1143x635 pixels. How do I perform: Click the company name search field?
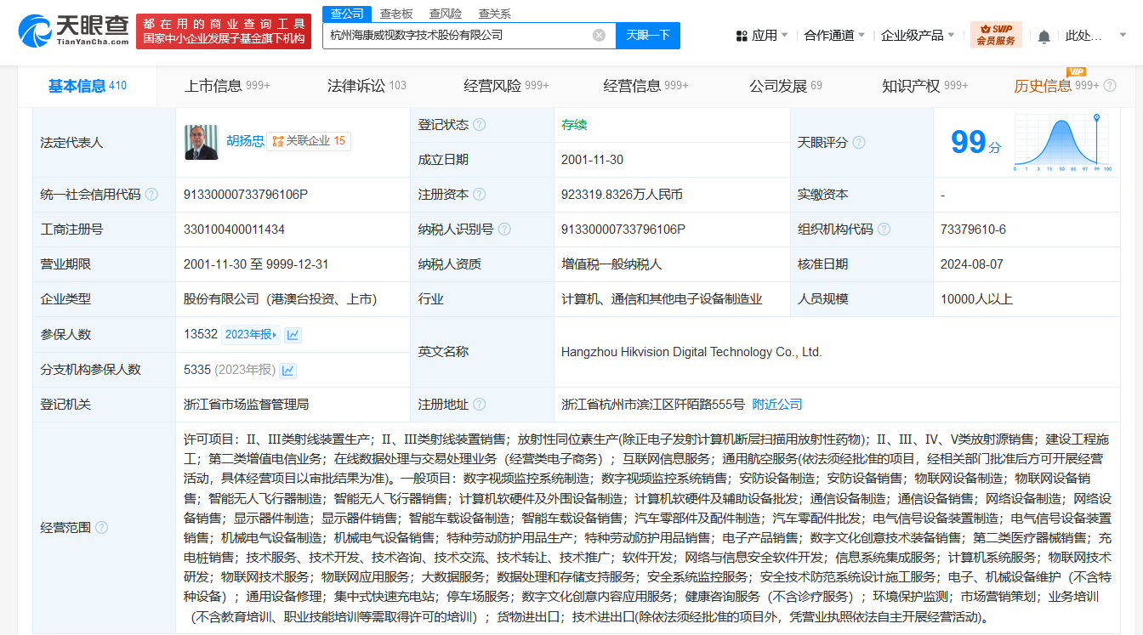click(458, 35)
